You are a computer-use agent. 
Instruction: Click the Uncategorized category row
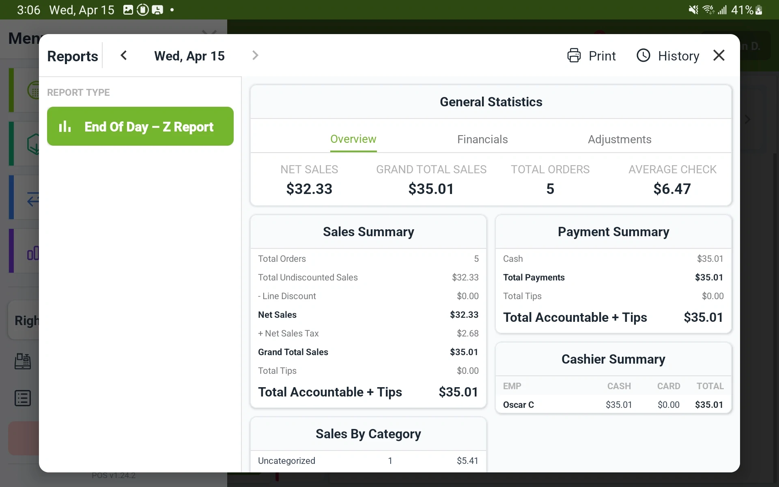[x=368, y=461]
